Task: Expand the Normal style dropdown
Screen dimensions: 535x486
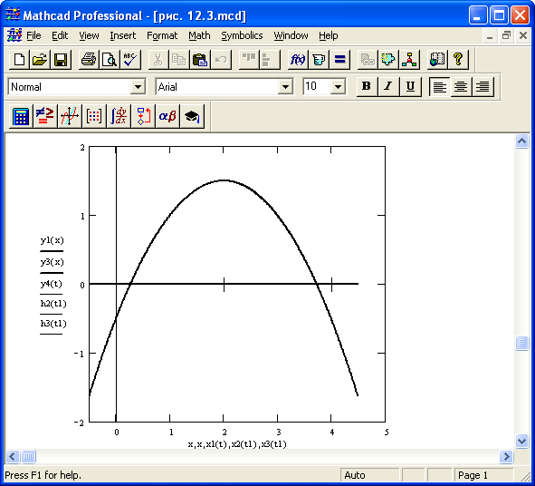Action: 138,87
